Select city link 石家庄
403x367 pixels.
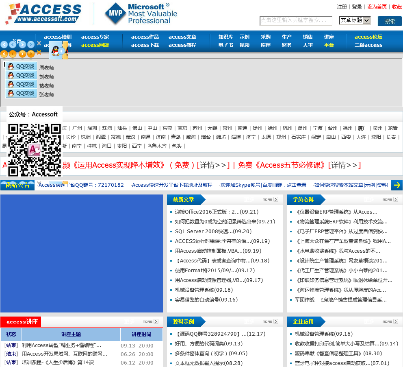299,137
